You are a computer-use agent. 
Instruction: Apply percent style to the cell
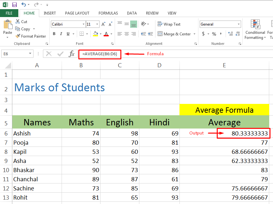coord(214,34)
